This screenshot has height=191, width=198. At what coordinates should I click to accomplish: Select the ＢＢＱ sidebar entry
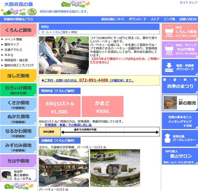click(x=9, y=55)
